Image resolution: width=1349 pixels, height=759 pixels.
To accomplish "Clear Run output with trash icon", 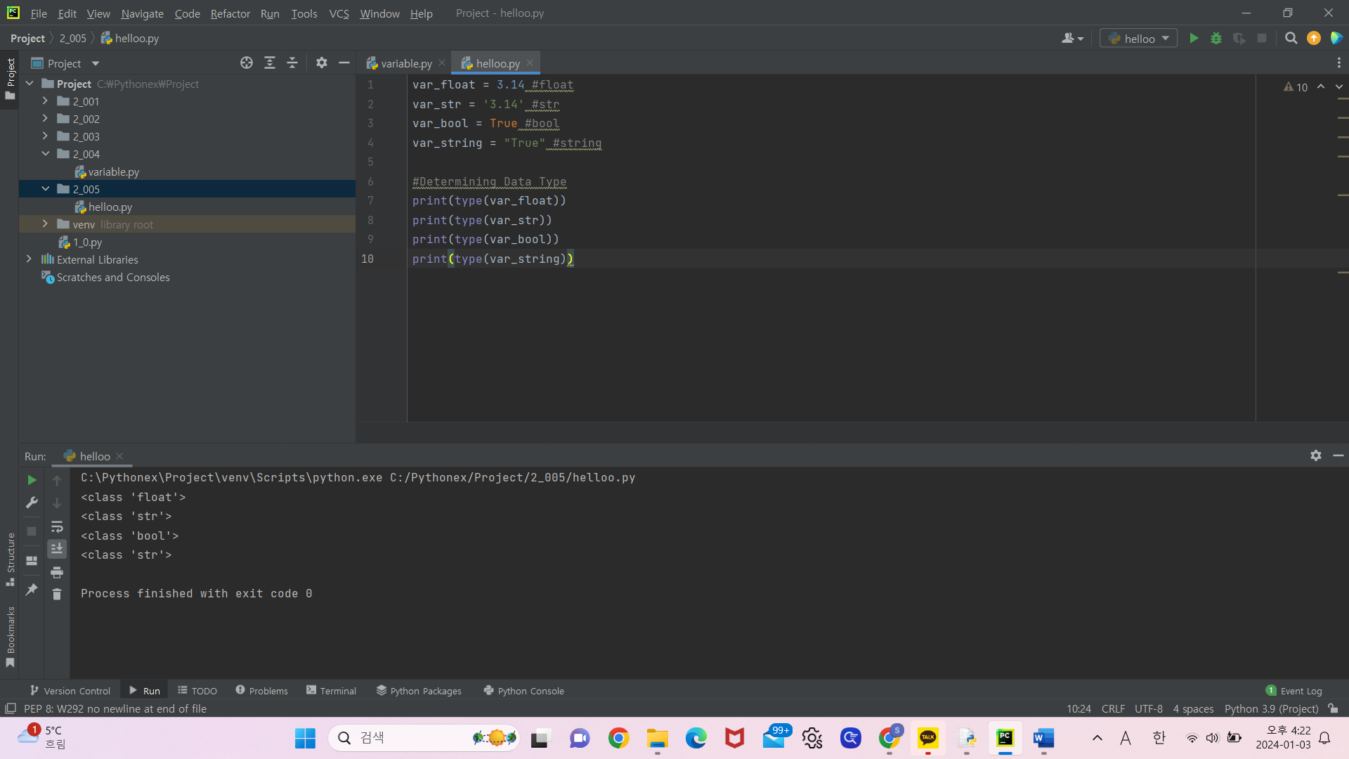I will click(x=57, y=595).
